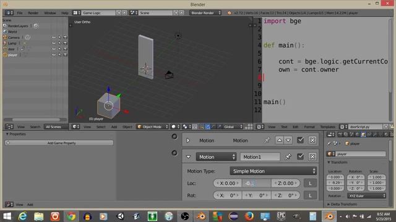Expand the collapsed first Motion actuator
396x222 pixels.
click(188, 141)
